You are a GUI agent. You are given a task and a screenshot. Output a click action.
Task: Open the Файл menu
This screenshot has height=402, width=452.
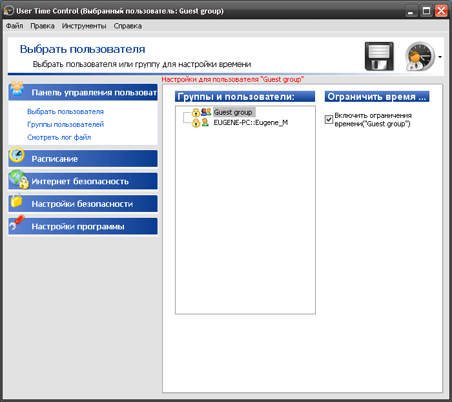click(14, 26)
